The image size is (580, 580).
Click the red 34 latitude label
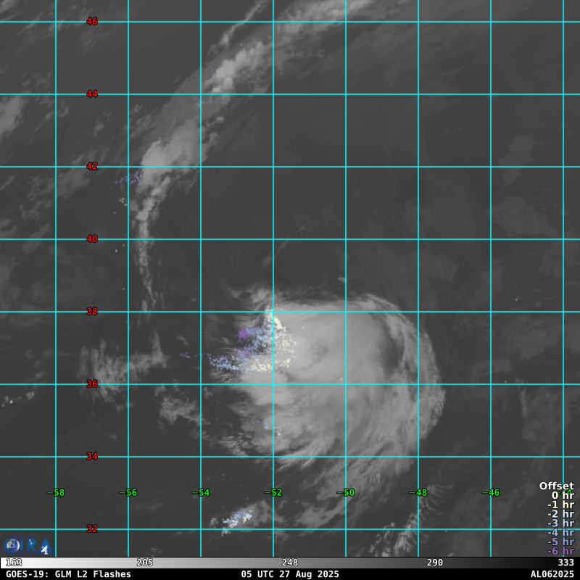92,457
